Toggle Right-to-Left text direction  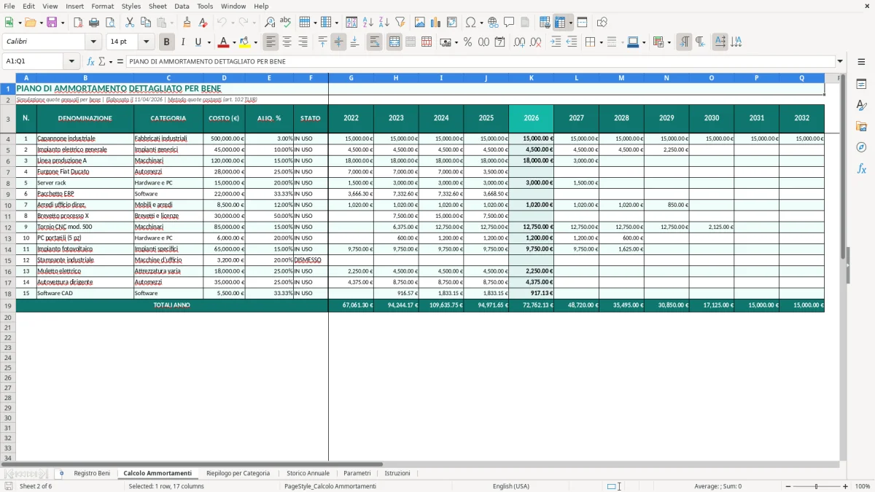tap(700, 42)
